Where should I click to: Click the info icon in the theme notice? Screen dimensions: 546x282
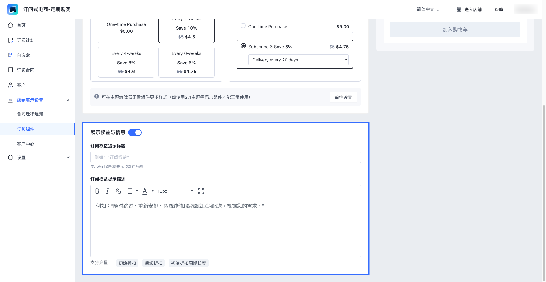pos(97,96)
